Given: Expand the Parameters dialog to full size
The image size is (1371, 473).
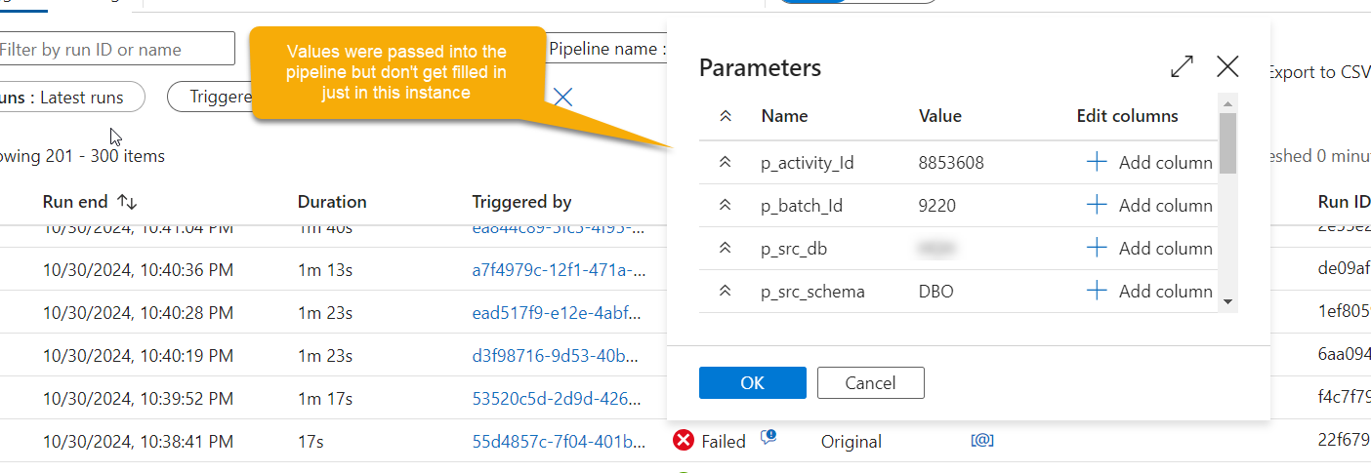Looking at the screenshot, I should click(x=1182, y=66).
